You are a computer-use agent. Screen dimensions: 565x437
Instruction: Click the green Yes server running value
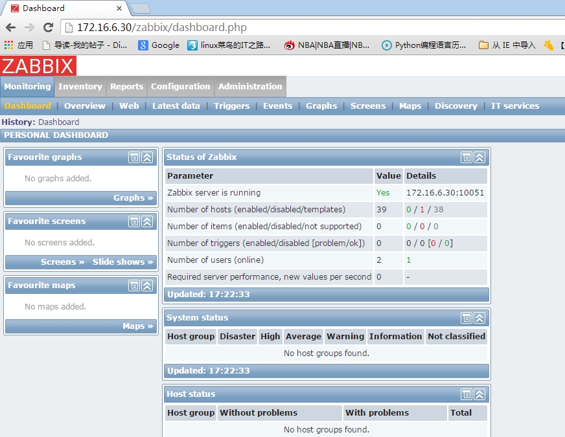point(383,192)
